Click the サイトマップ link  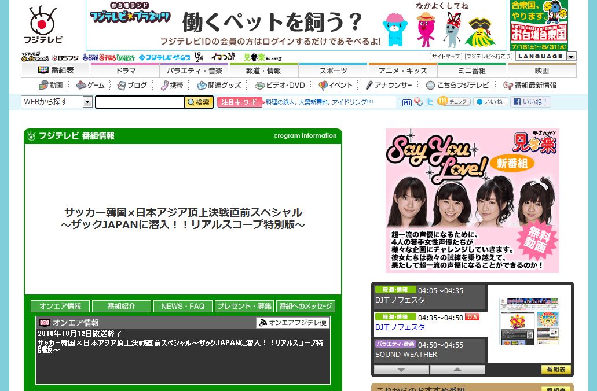(445, 56)
